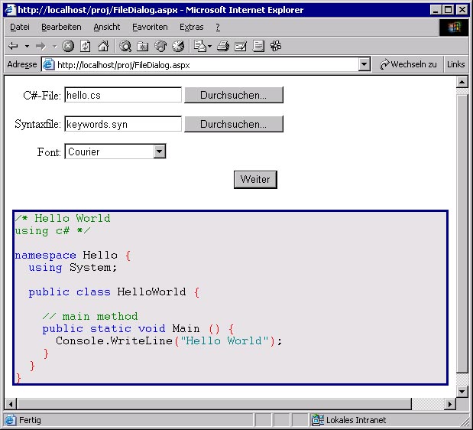Click the address field URL text
The height and width of the screenshot is (430, 473).
[123, 65]
